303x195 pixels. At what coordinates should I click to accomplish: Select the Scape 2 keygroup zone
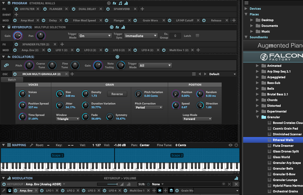(x=177, y=155)
